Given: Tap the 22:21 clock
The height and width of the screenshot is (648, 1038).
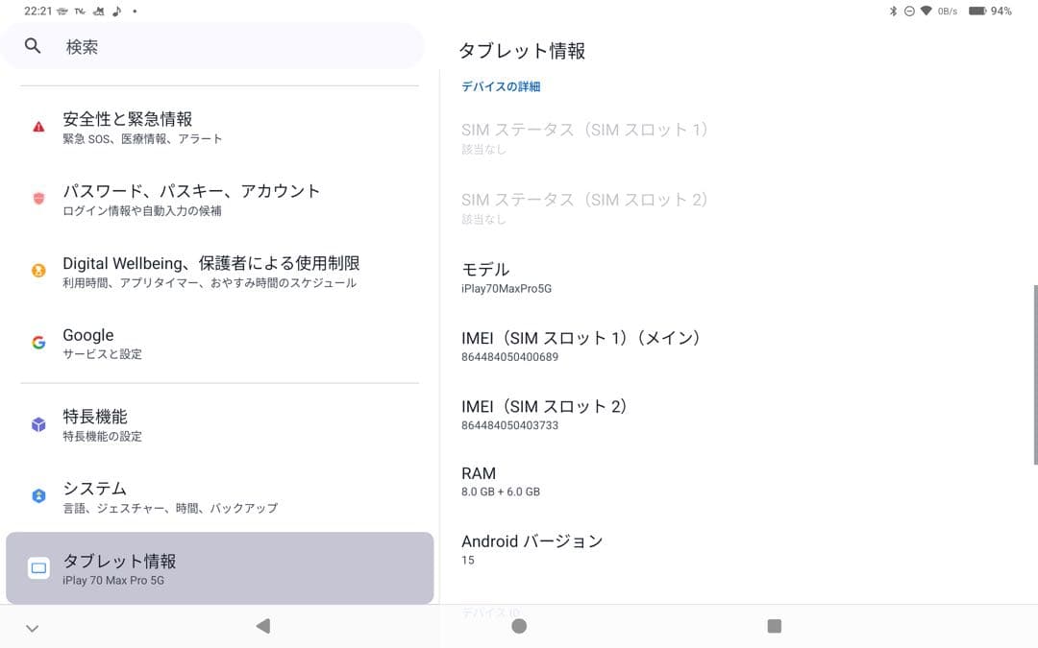Looking at the screenshot, I should coord(37,11).
